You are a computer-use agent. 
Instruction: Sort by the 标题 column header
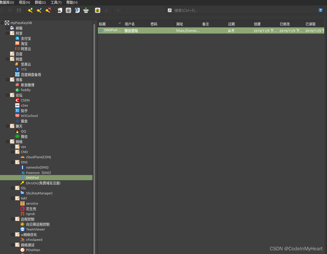click(x=110, y=24)
